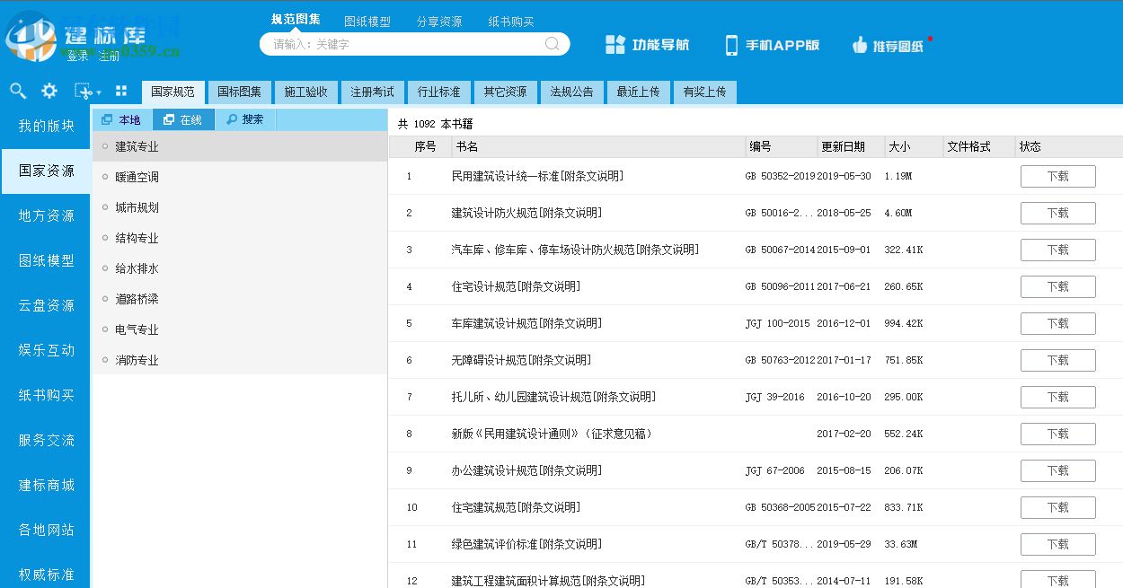Select the 结构专业 category

pos(240,238)
